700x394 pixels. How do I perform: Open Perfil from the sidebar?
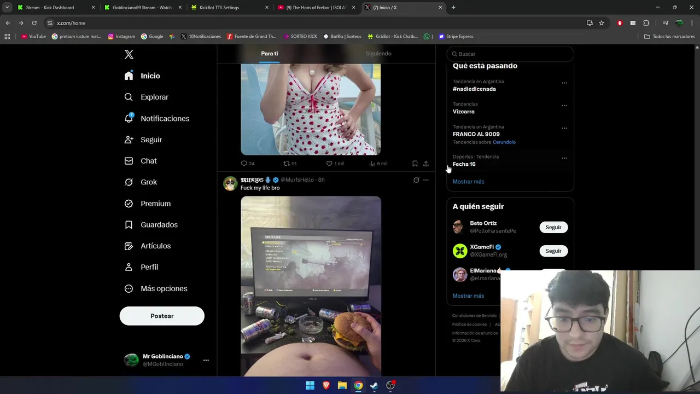[x=141, y=267]
